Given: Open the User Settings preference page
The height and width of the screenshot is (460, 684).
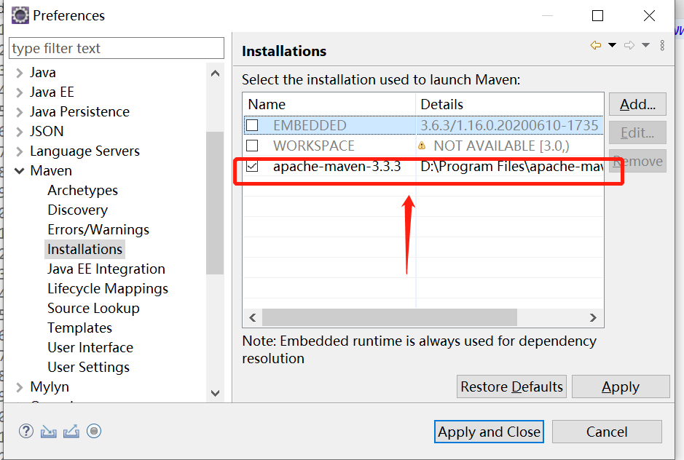Looking at the screenshot, I should click(88, 367).
